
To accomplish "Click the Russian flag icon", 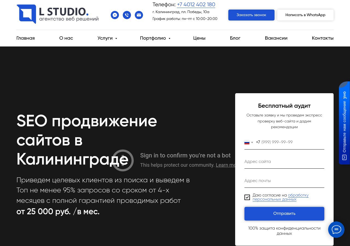I will [x=247, y=142].
